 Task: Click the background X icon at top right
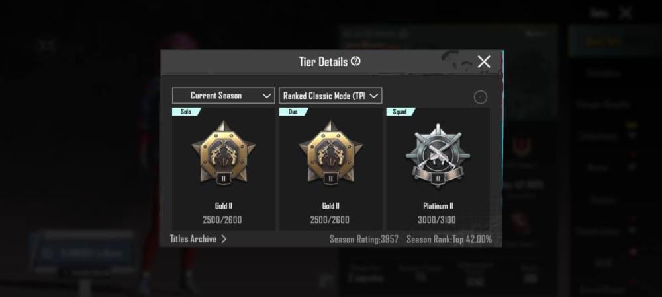pyautogui.click(x=626, y=13)
